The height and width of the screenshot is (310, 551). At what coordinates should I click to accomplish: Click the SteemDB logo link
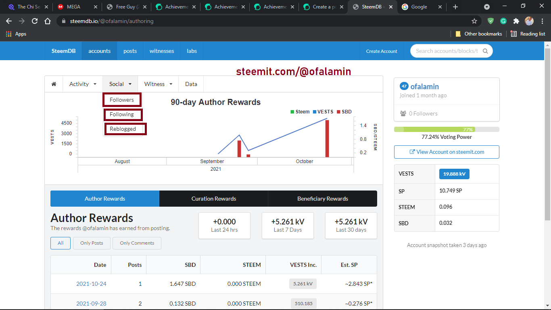click(63, 51)
